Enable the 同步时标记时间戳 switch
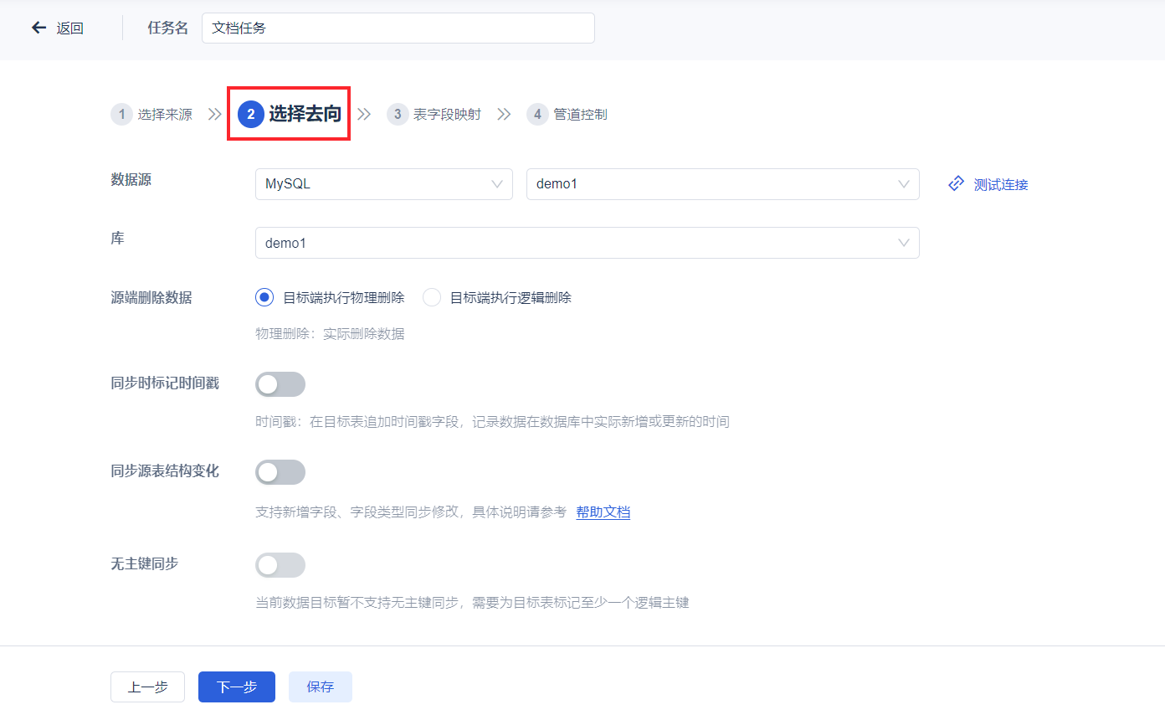The width and height of the screenshot is (1165, 720). click(x=280, y=383)
